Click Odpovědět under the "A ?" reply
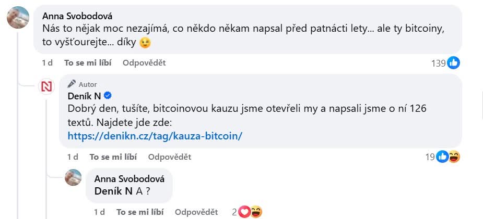Viewport: 483px width, 219px height. [x=196, y=212]
